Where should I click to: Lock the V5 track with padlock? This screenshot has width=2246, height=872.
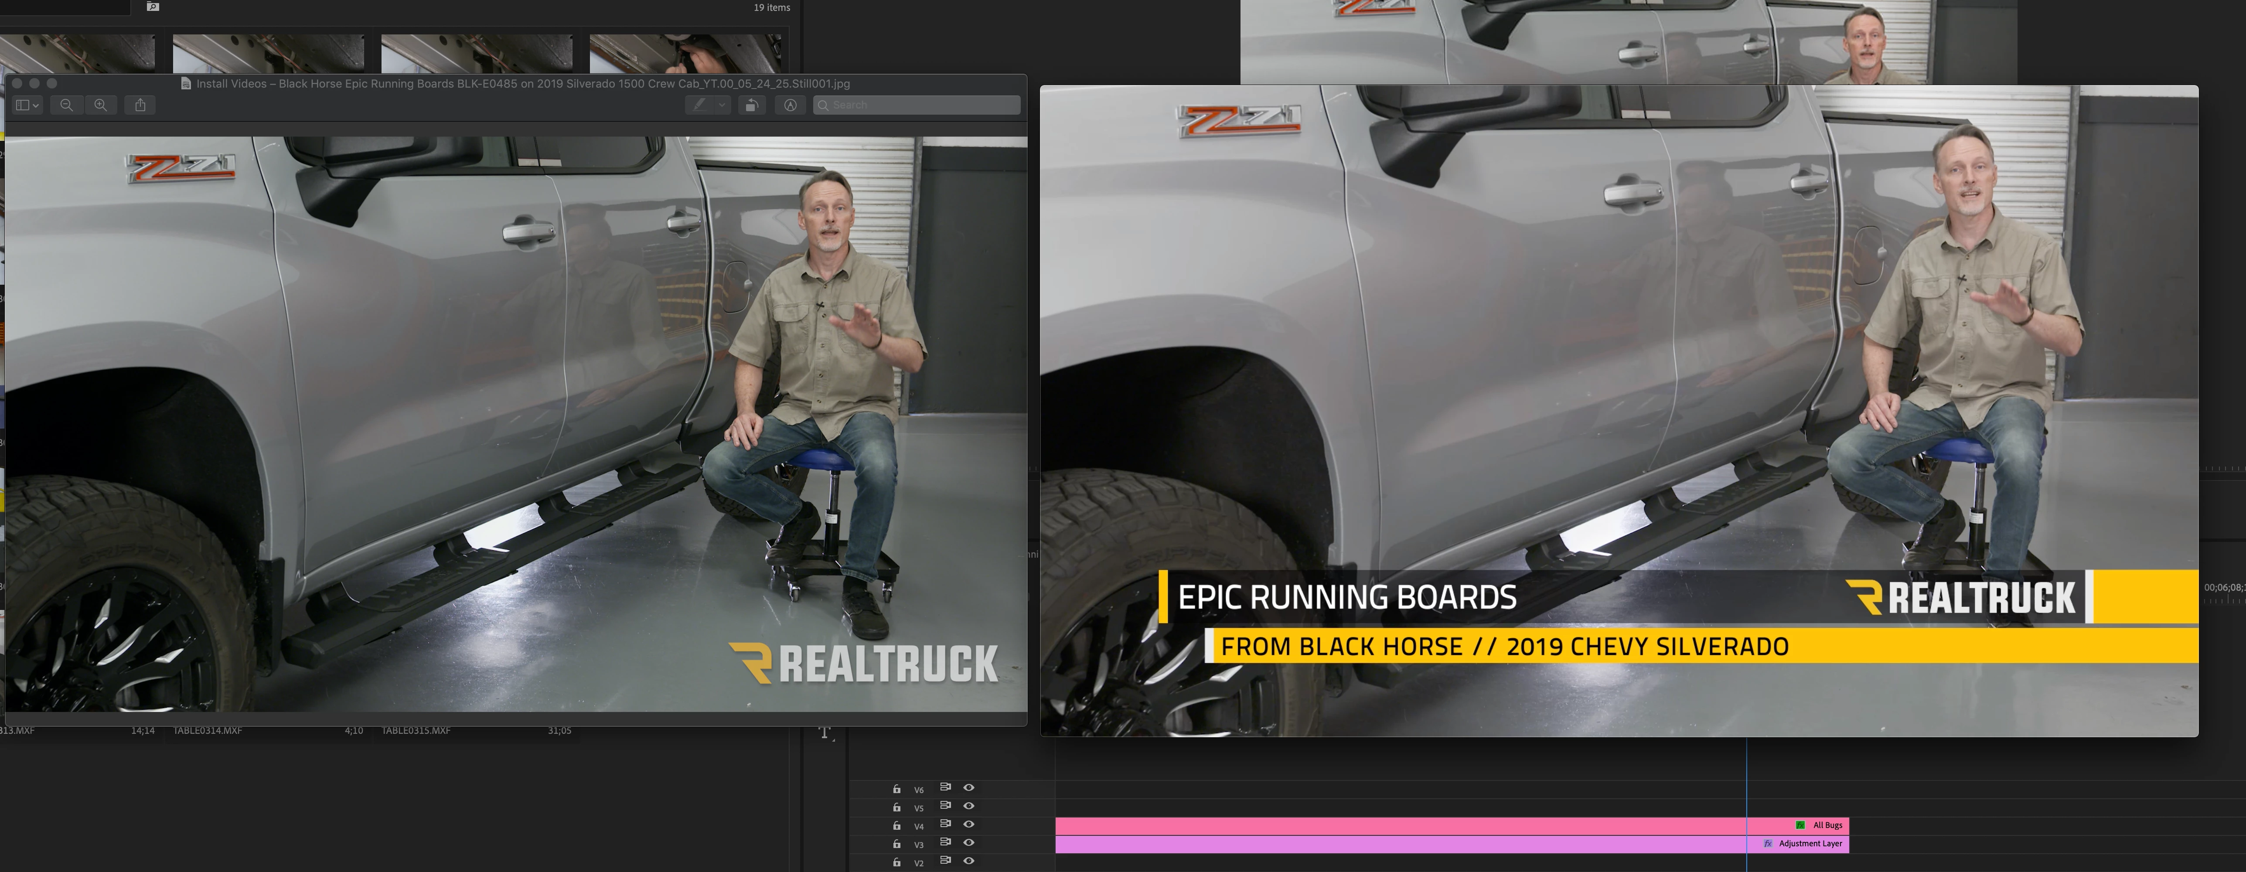click(x=896, y=807)
